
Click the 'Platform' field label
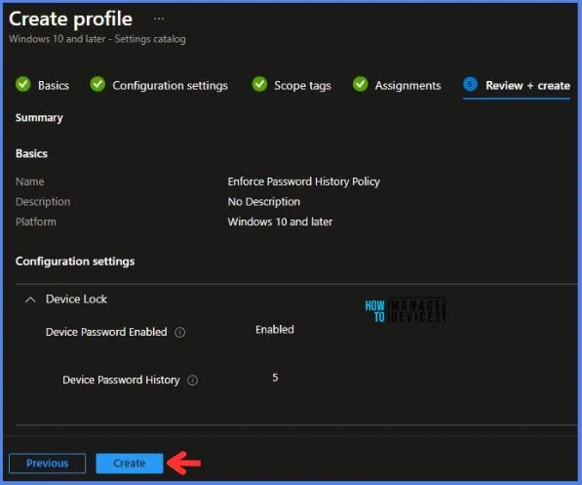pyautogui.click(x=36, y=222)
